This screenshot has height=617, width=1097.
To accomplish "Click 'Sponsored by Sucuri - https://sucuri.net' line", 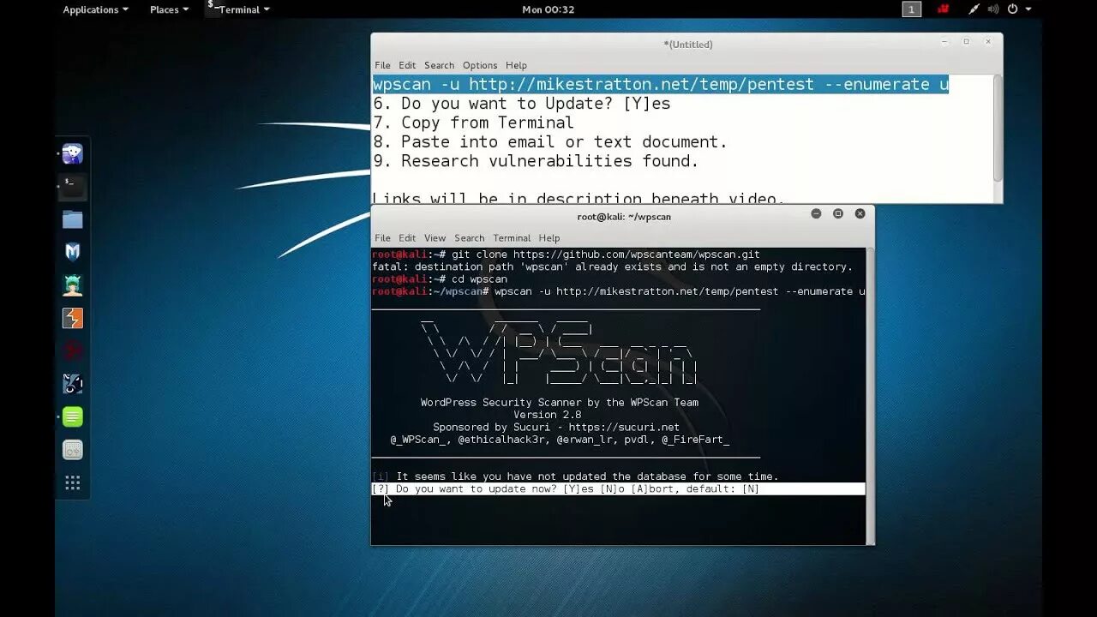I will click(556, 427).
